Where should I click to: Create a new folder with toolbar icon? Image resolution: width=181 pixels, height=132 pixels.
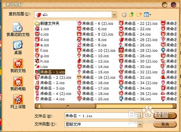(x=139, y=15)
